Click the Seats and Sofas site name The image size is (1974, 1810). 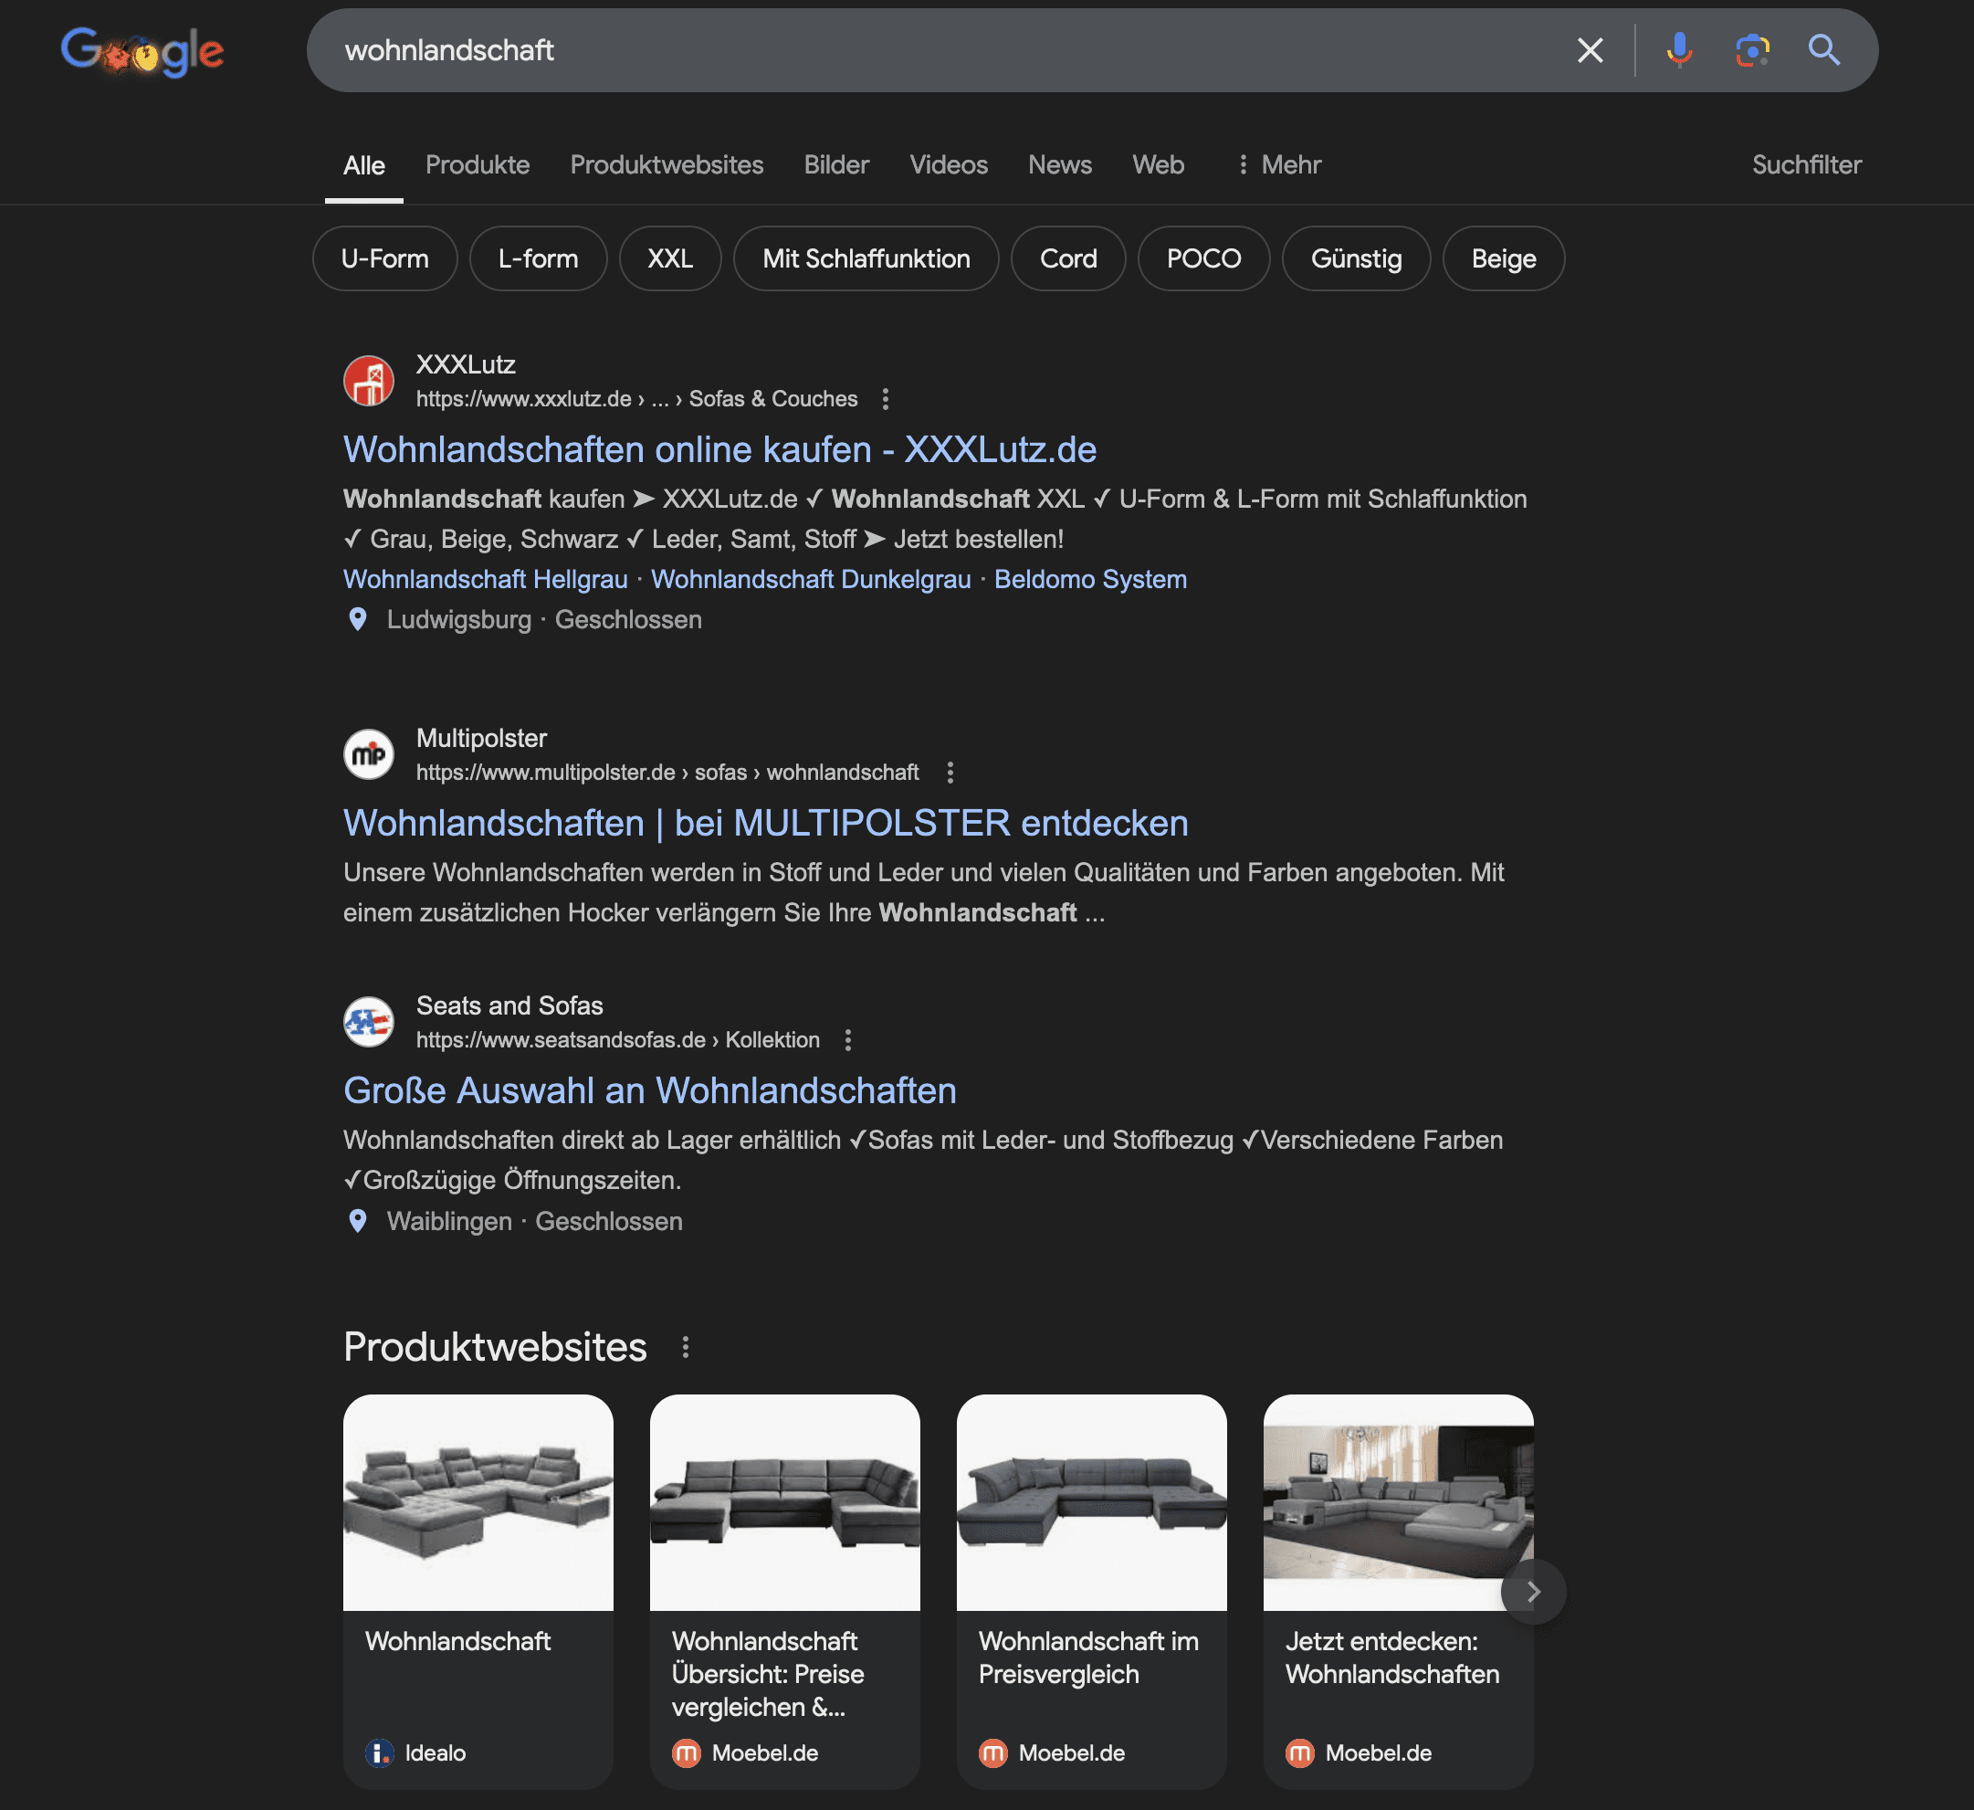pos(509,1005)
